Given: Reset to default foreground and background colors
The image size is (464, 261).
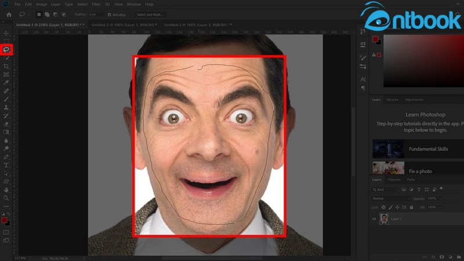Looking at the screenshot, I should tap(3, 213).
